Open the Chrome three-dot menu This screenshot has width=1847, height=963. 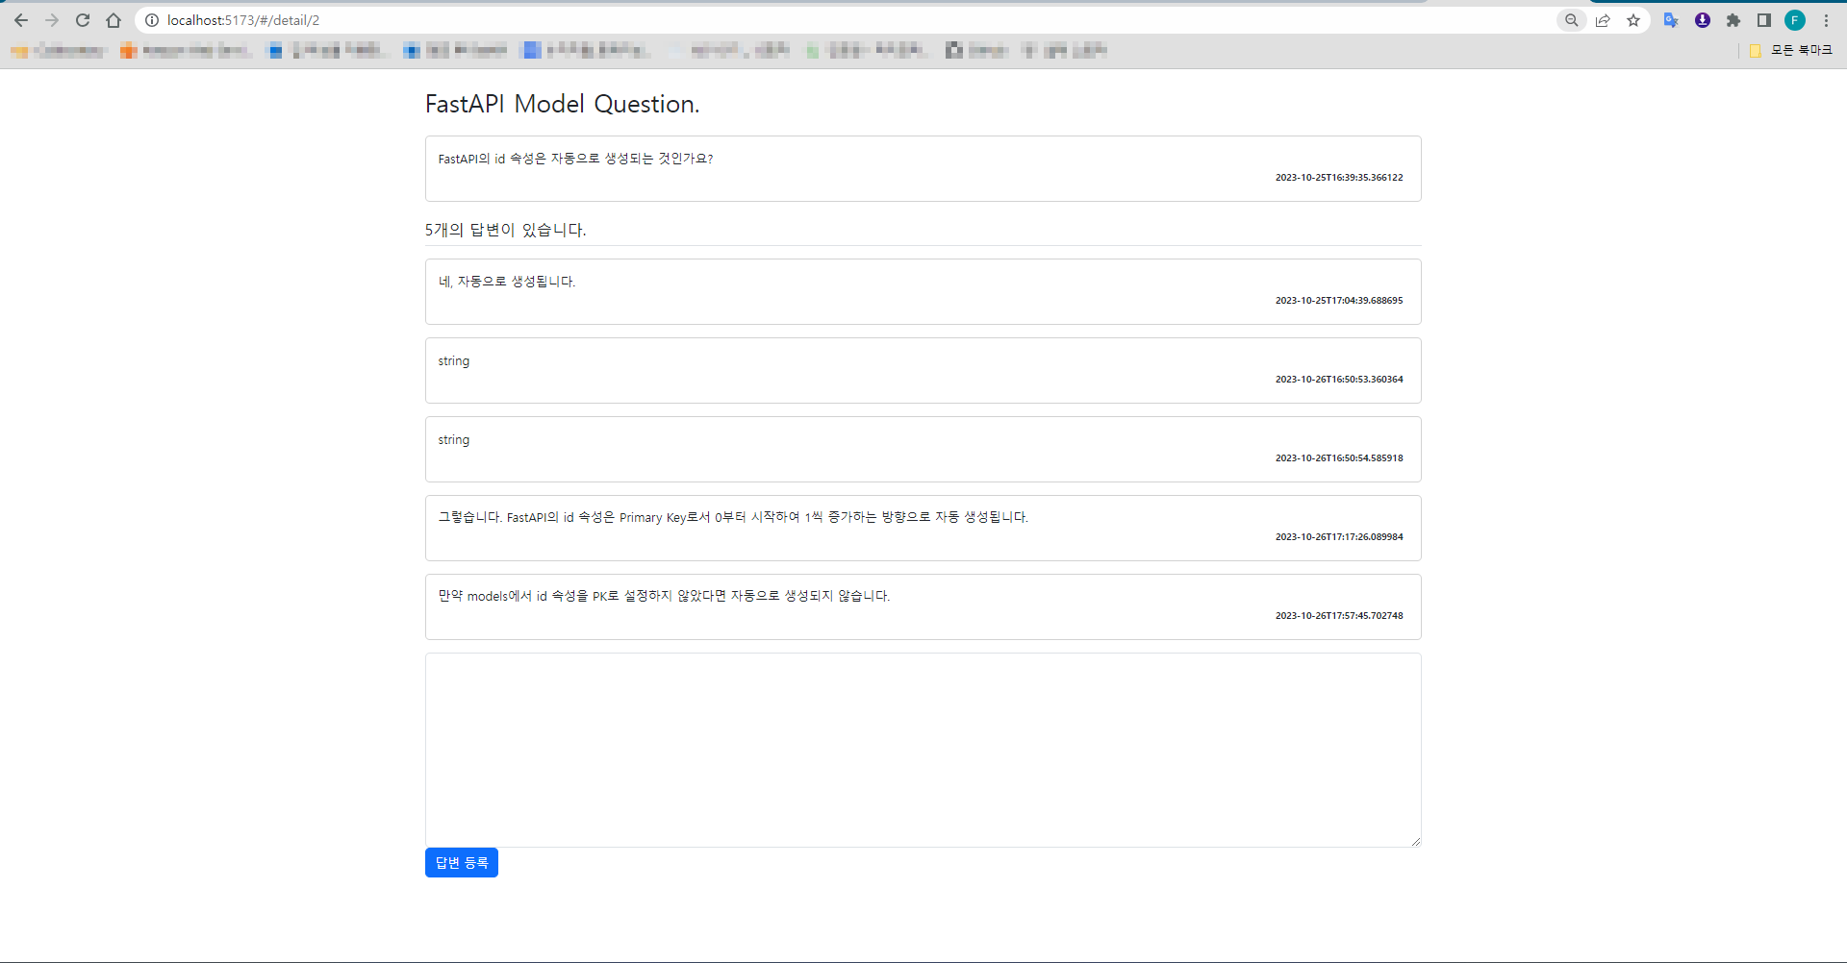(x=1827, y=20)
